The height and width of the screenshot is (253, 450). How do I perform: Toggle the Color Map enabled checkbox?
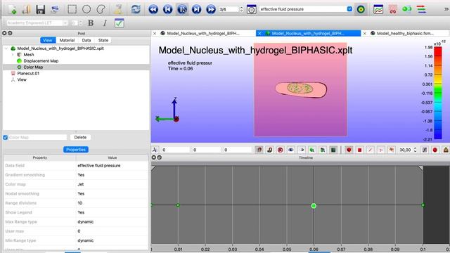tap(5, 138)
